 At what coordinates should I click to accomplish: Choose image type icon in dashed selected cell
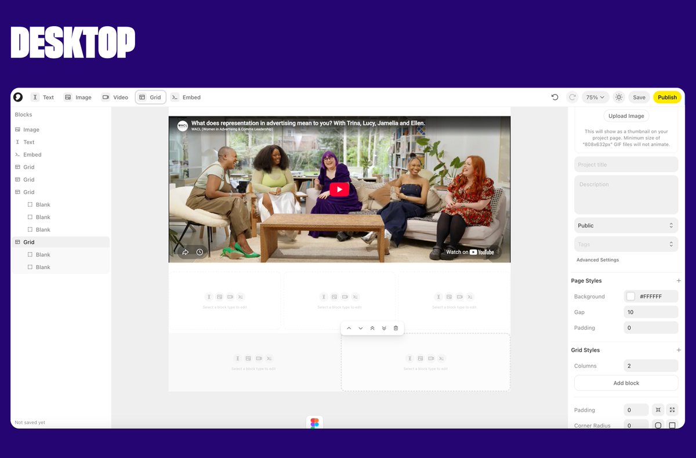pyautogui.click(x=420, y=358)
